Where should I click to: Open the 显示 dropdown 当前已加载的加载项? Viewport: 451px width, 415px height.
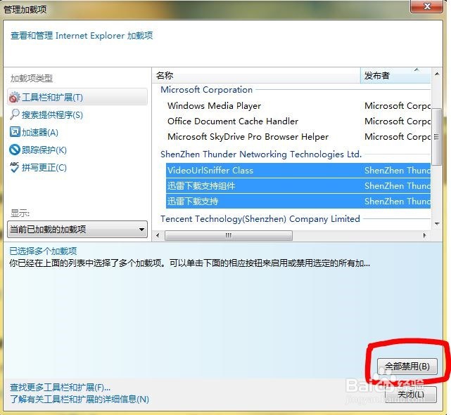click(77, 230)
